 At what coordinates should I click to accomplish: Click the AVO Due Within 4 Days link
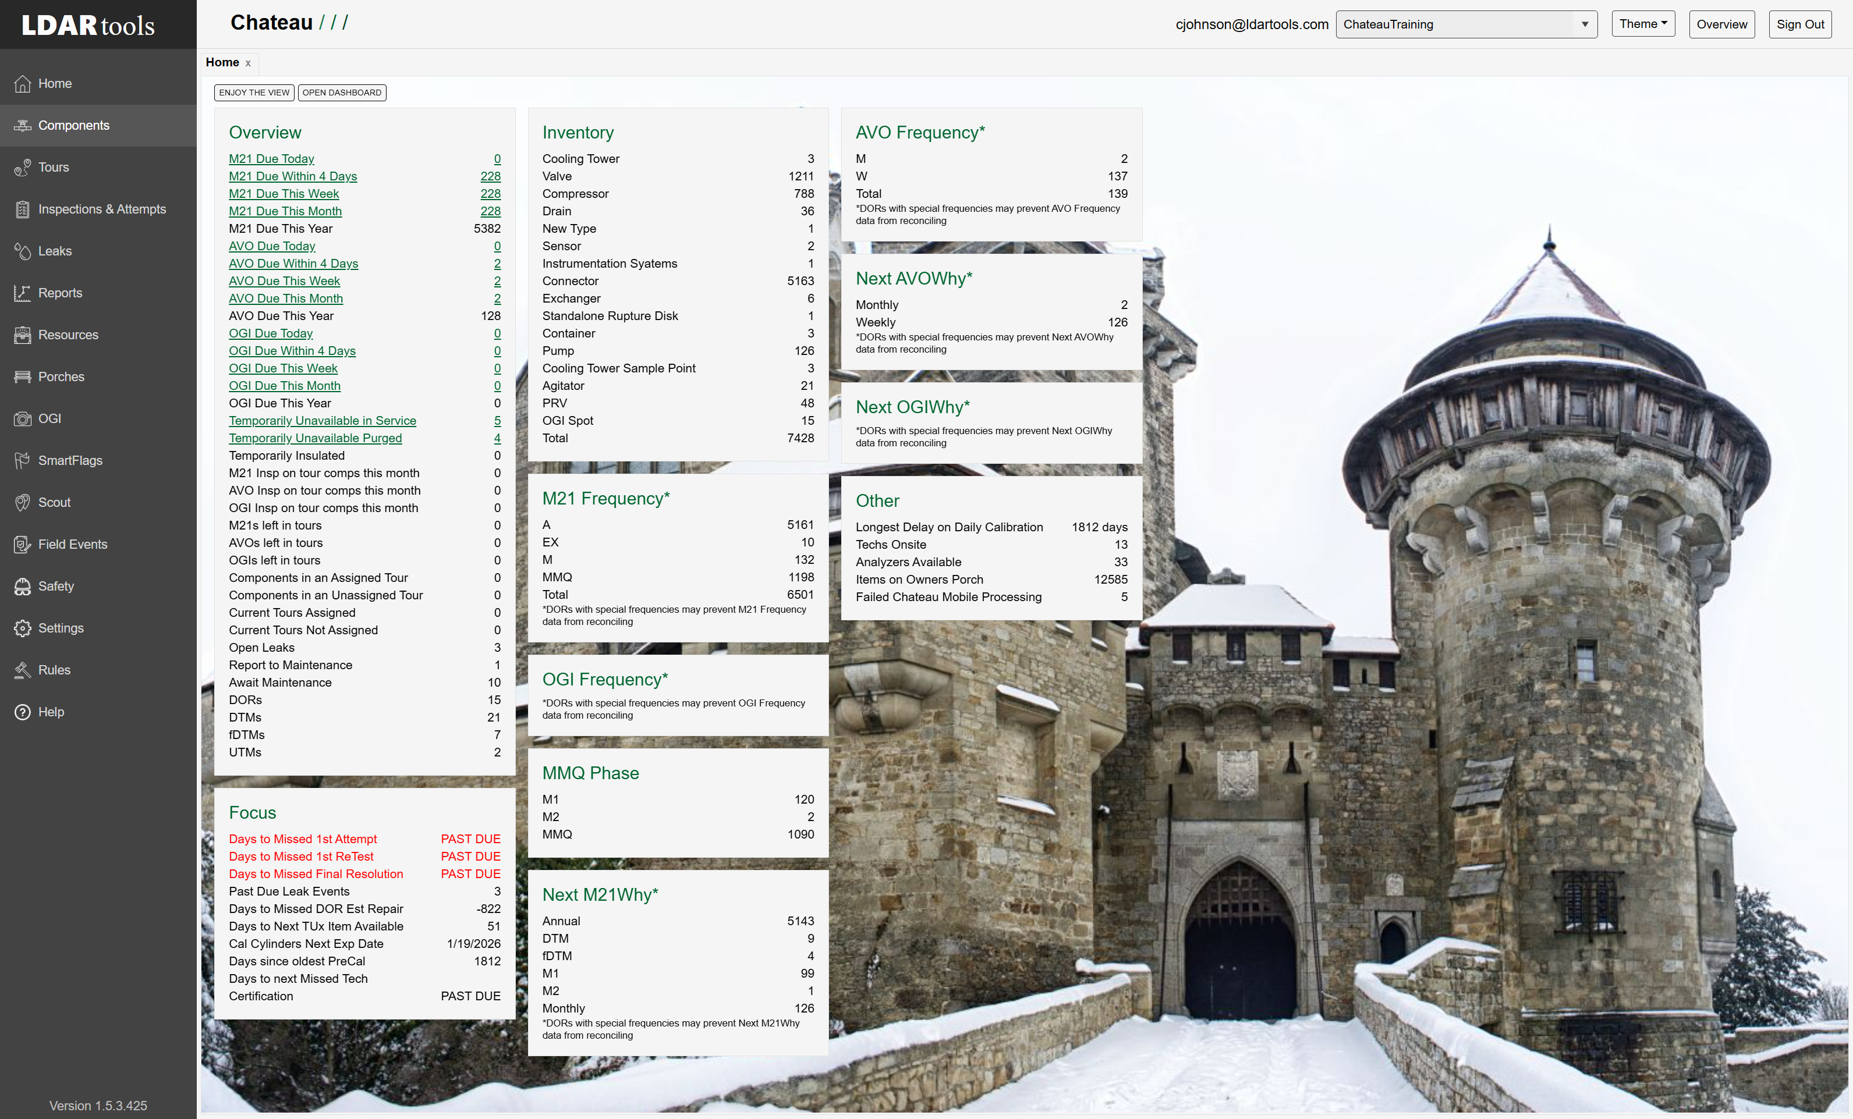(293, 264)
